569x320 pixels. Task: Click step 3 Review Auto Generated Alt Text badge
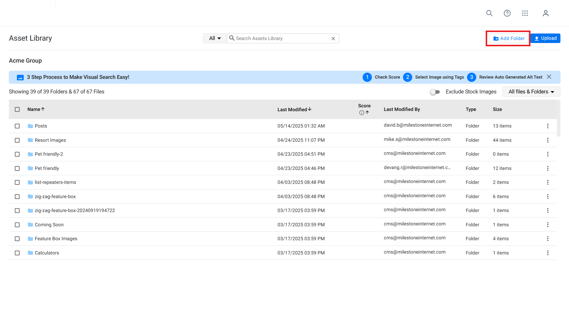(x=471, y=77)
